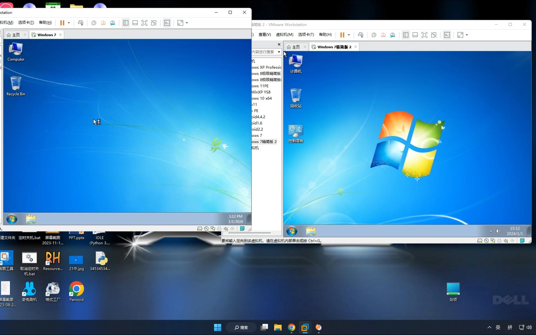Viewport: 536px width, 335px height.
Task: Open 查看(V) menu in right window
Action: (x=265, y=34)
